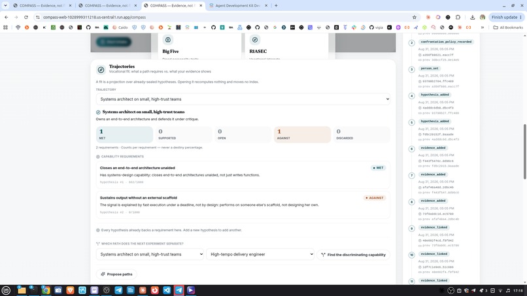The width and height of the screenshot is (527, 296).
Task: Click the hypothesis_added entry numbered 4
Action: click(x=435, y=95)
